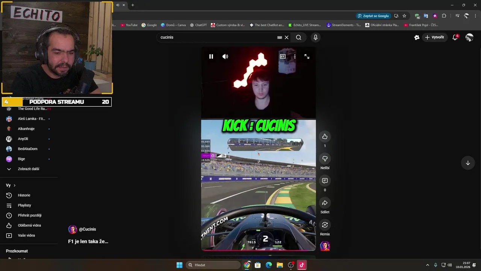Open the Chrome profile avatar
Image resolution: width=481 pixels, height=271 pixels.
click(466, 16)
